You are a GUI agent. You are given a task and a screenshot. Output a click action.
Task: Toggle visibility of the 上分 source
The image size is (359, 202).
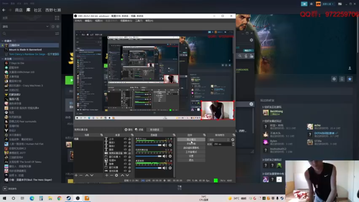125,139
